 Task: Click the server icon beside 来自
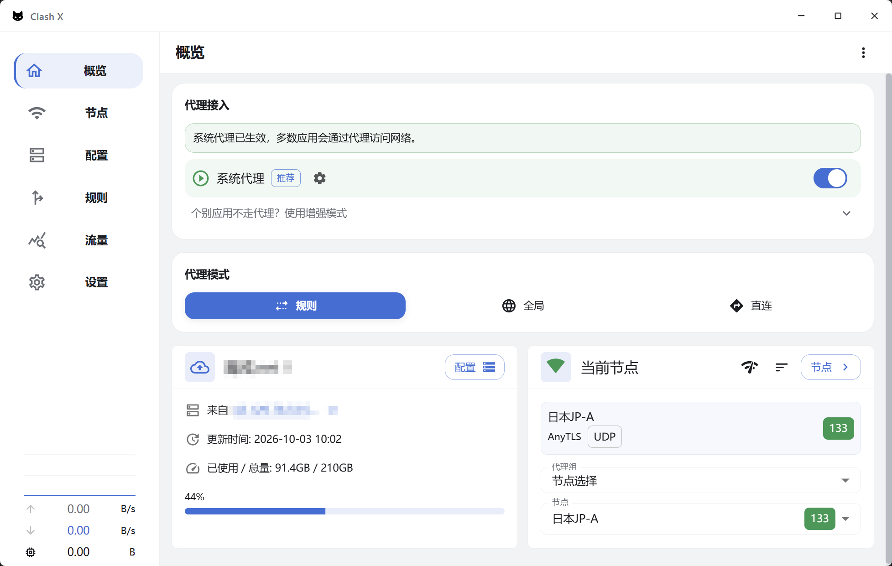click(193, 410)
